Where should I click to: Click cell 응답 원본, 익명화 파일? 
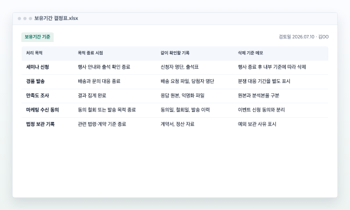coord(183,96)
